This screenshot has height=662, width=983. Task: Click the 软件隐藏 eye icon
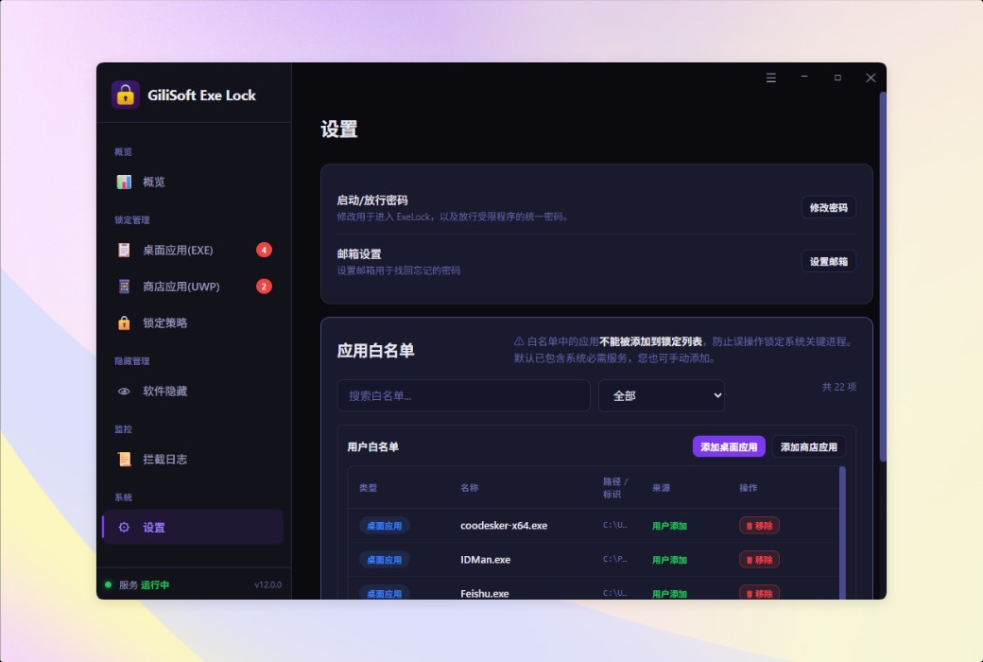[124, 391]
